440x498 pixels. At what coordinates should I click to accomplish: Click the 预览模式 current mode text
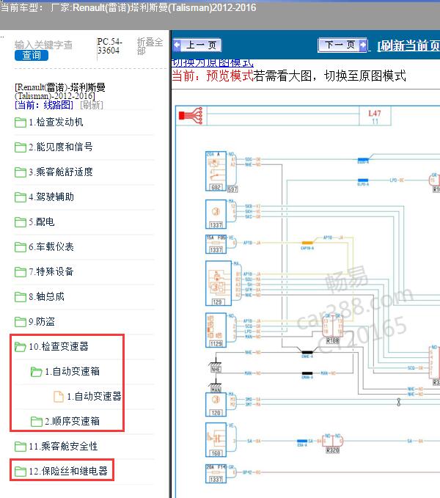[x=230, y=76]
